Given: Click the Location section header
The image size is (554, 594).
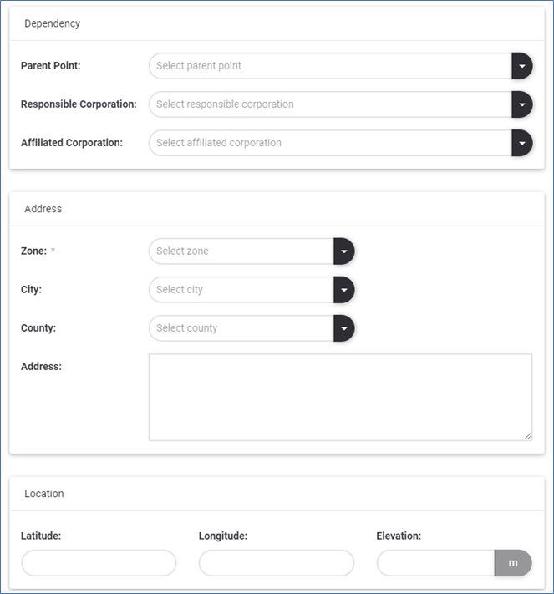Looking at the screenshot, I should (x=44, y=494).
